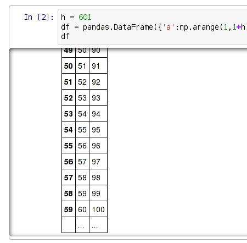Click value 51 in row 50

pos(82,65)
